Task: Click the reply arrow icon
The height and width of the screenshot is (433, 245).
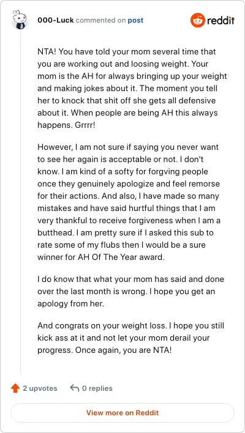Action: (75, 388)
